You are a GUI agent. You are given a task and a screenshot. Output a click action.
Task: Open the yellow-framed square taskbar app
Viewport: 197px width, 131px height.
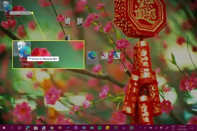point(132,128)
